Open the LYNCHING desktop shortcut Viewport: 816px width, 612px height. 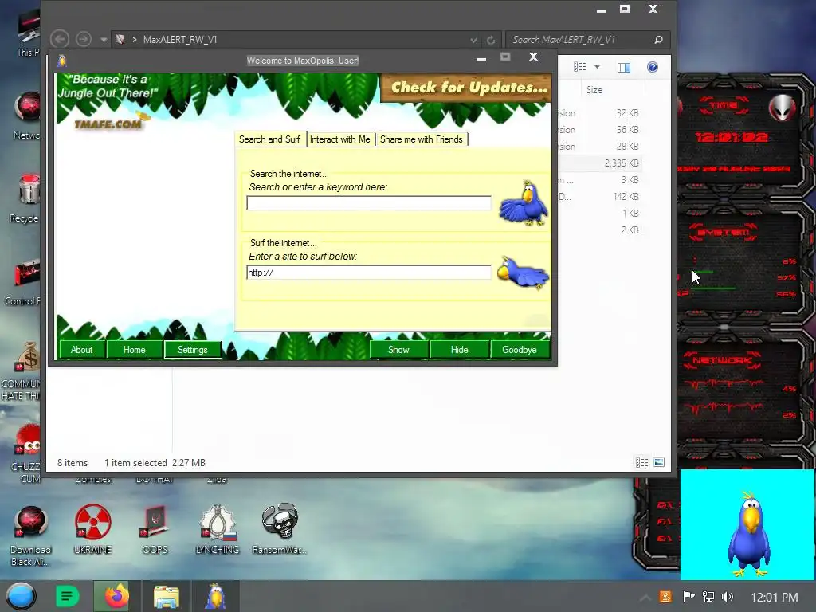[218, 529]
